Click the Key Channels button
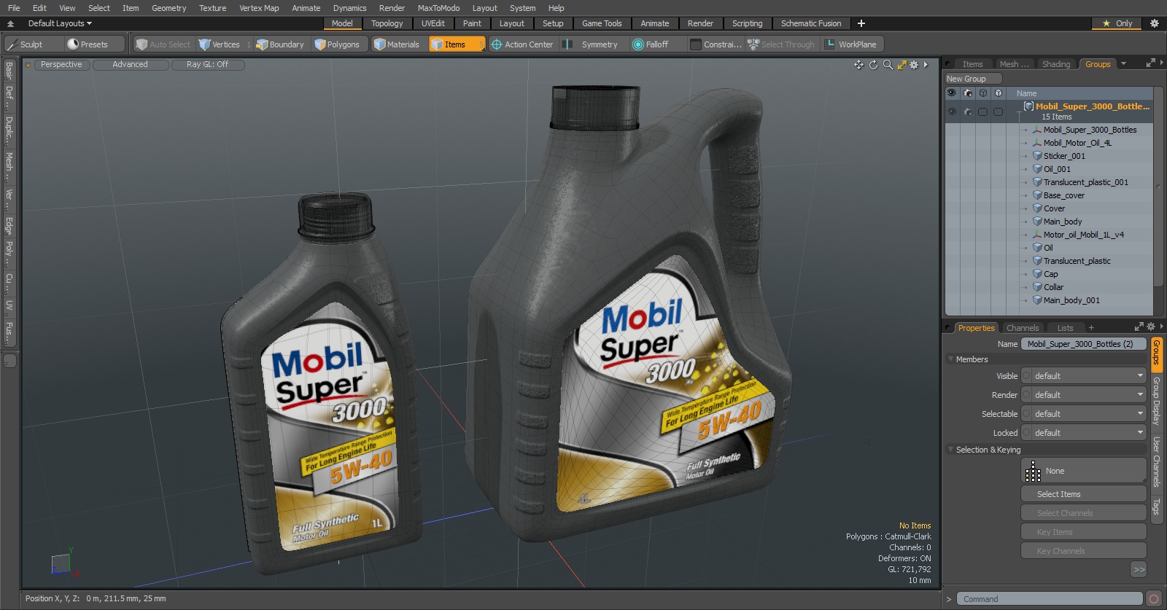 [x=1083, y=551]
